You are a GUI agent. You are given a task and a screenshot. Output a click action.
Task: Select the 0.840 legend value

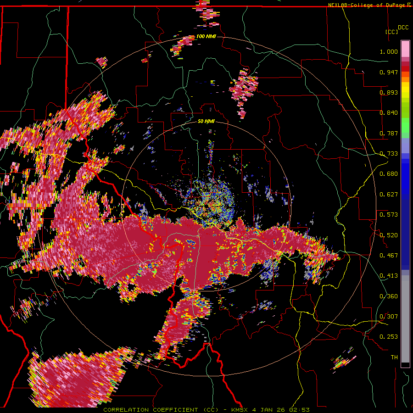click(389, 113)
